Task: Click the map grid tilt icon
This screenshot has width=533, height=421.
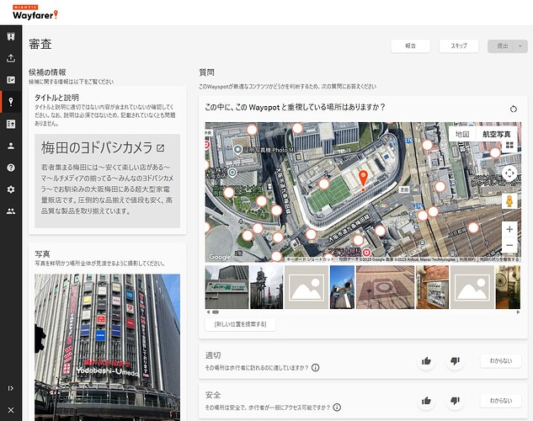Action: coord(509,146)
